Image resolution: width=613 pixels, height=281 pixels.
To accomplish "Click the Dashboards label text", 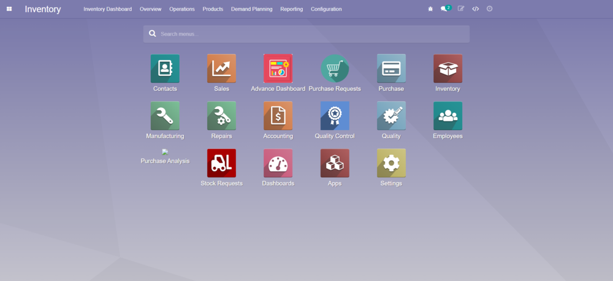I will pyautogui.click(x=278, y=183).
